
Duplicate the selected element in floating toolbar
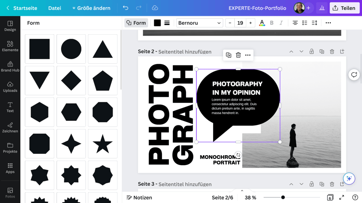(x=229, y=55)
